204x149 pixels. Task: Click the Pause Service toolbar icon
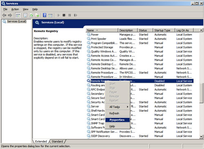coord(70,15)
